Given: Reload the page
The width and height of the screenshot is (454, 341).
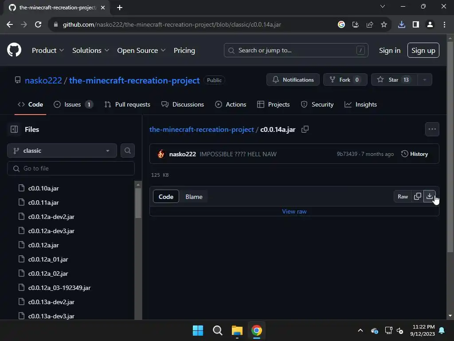Looking at the screenshot, I should (x=38, y=25).
